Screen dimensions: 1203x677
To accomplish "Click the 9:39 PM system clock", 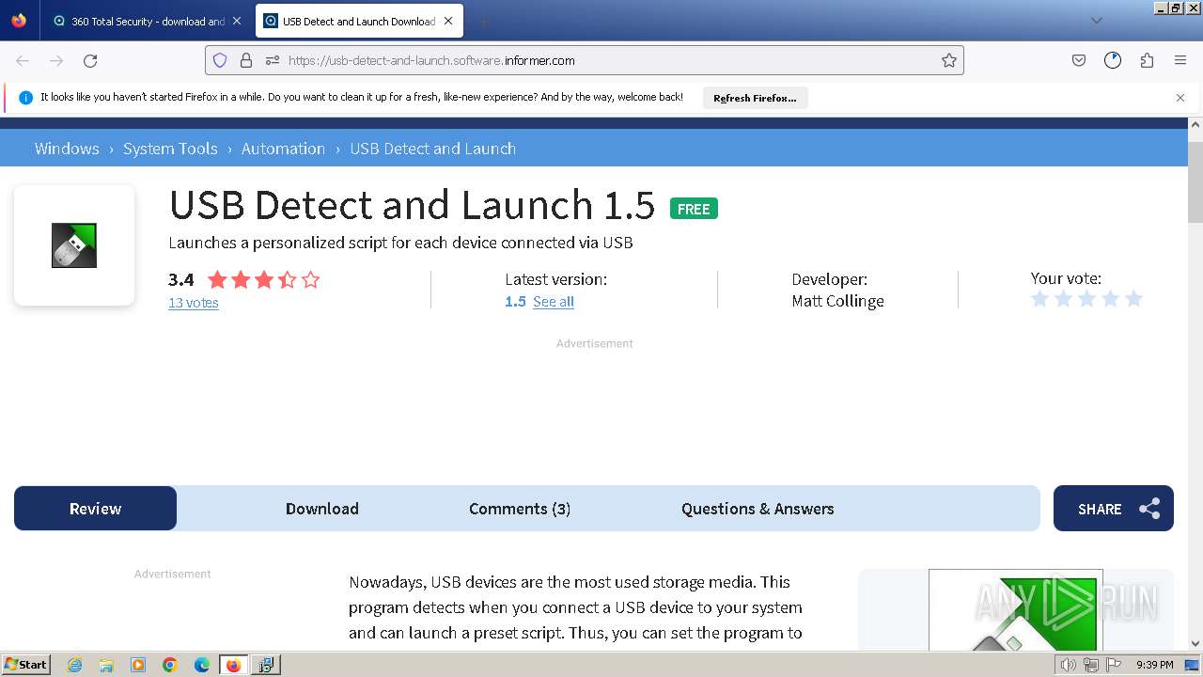I will (x=1154, y=665).
